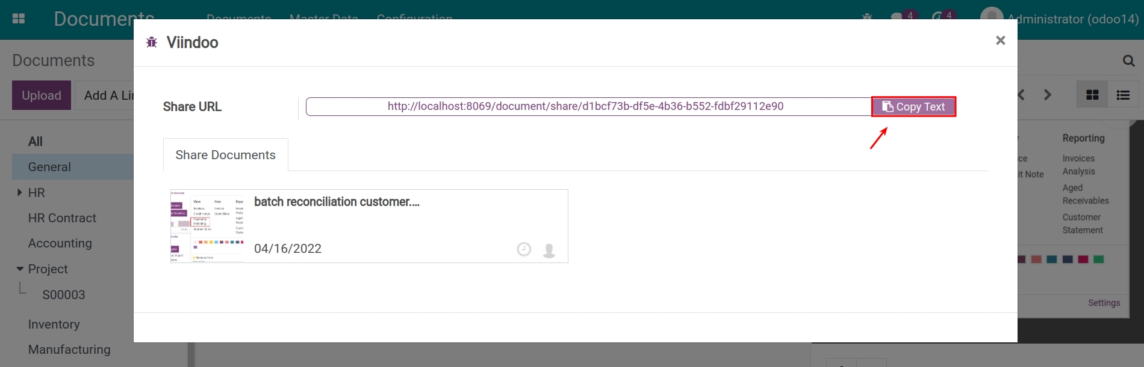
Task: Open the Administrator (odoo14) user menu
Action: pyautogui.click(x=1059, y=19)
